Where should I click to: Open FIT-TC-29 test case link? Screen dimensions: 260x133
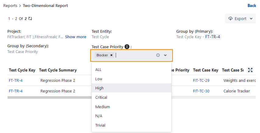click(x=201, y=81)
